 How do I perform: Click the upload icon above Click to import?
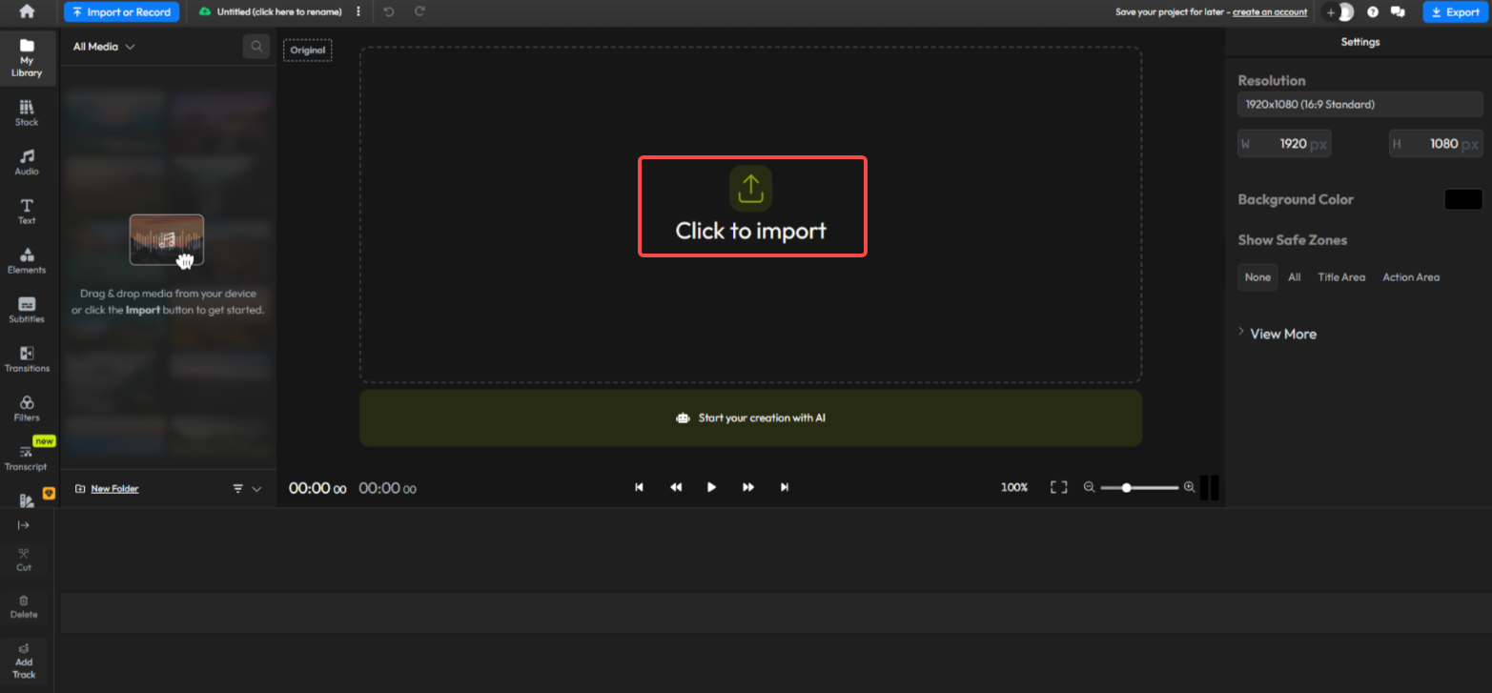click(750, 188)
